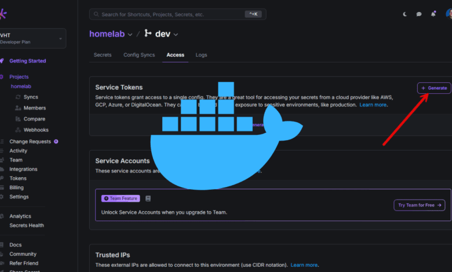Open Refer Friend in sidebar
This screenshot has width=452, height=272.
(x=24, y=263)
